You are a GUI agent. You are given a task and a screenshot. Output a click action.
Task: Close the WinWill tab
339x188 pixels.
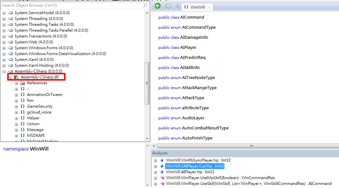209,7
